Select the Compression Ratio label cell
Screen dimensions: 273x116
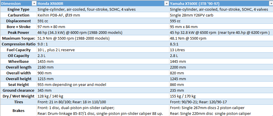click(18, 44)
